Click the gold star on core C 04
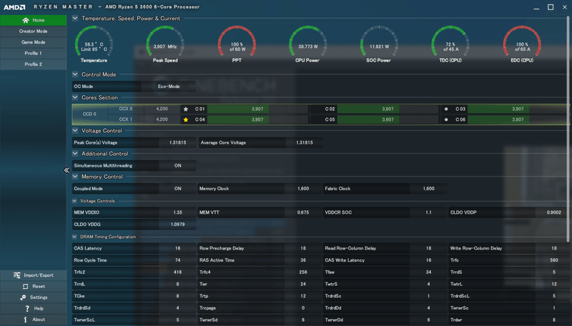The width and height of the screenshot is (572, 326). pos(186,119)
